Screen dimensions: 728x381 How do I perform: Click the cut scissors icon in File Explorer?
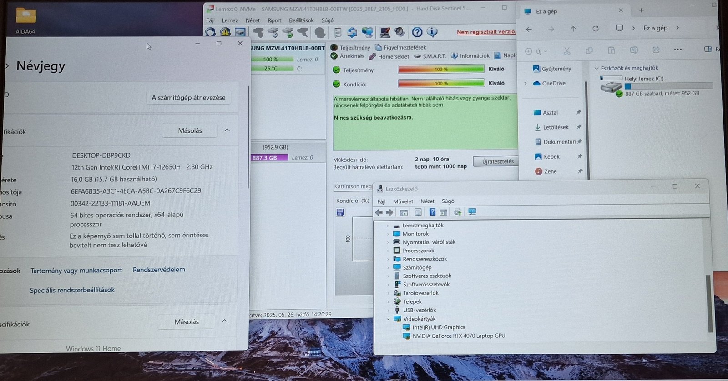click(567, 50)
